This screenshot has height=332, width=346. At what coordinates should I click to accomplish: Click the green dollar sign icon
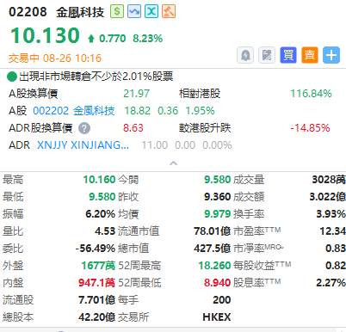[x=117, y=11]
